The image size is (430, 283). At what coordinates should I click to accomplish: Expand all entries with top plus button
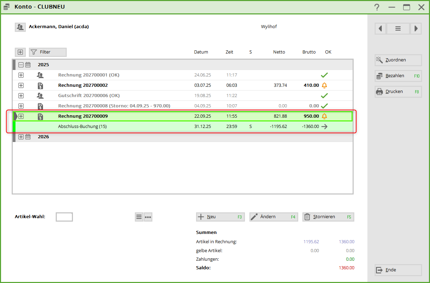point(20,52)
